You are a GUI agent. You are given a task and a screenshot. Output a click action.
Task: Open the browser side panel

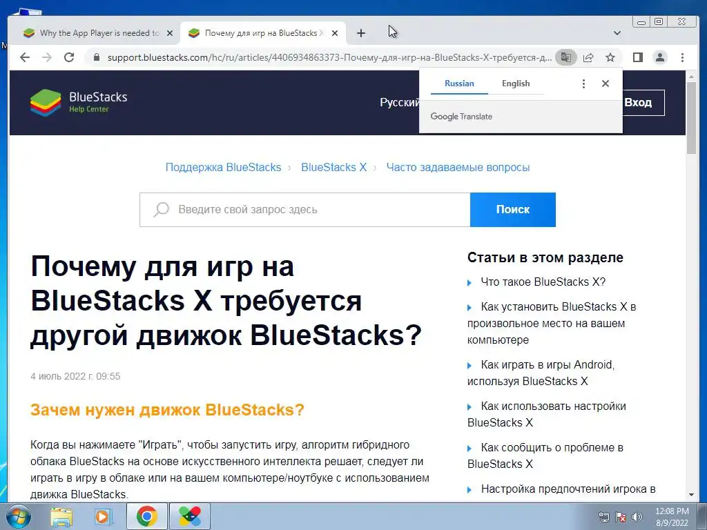(x=637, y=57)
